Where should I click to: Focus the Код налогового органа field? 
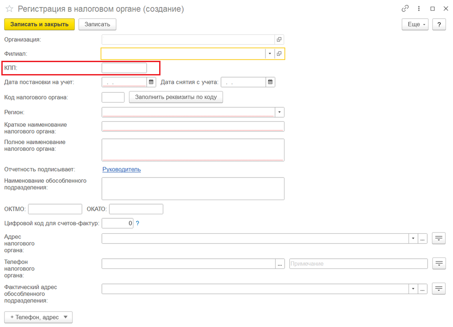pyautogui.click(x=113, y=97)
